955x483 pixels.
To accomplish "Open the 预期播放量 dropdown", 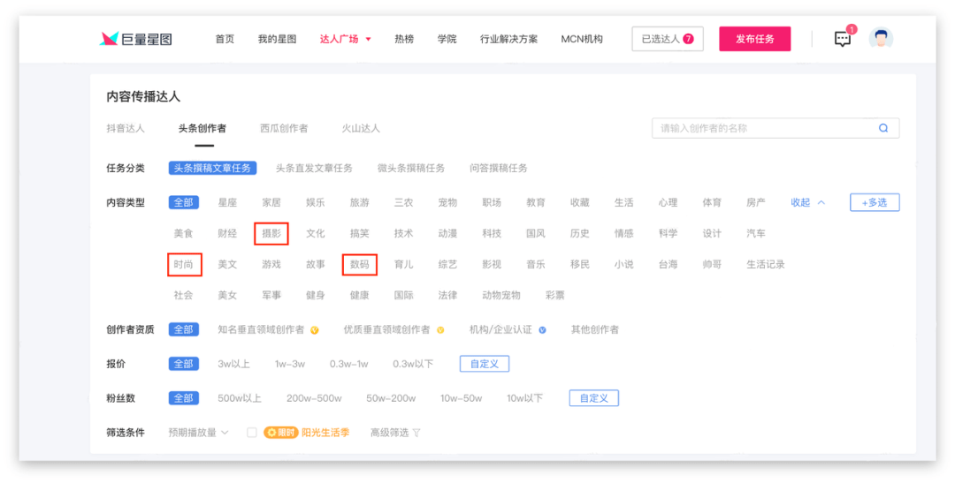I will tap(198, 433).
